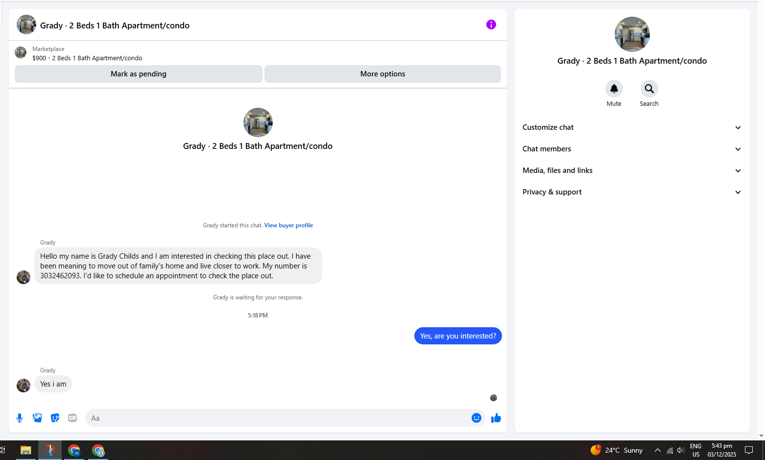Open the emoji picker in message box

click(477, 418)
